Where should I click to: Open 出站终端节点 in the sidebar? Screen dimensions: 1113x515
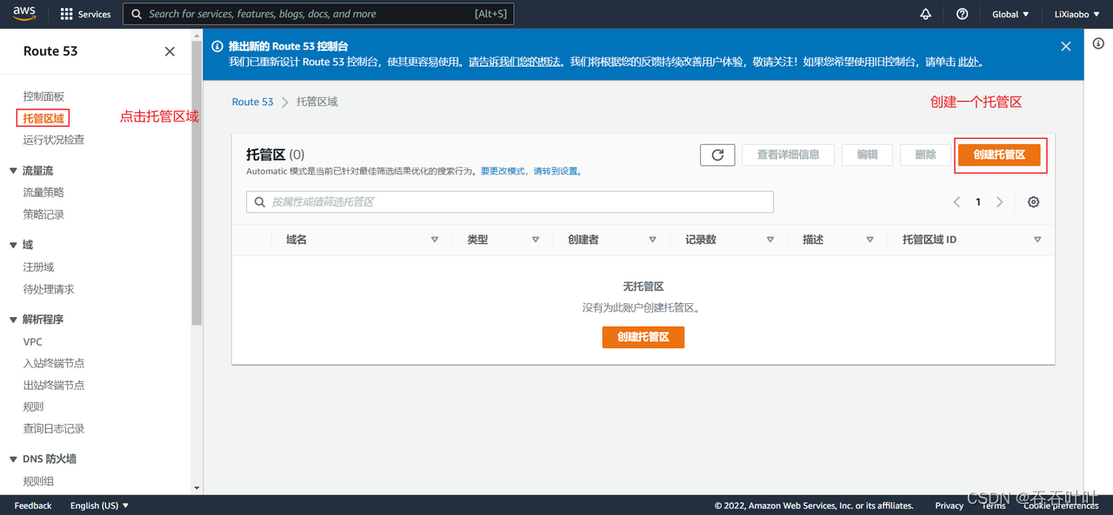(54, 385)
